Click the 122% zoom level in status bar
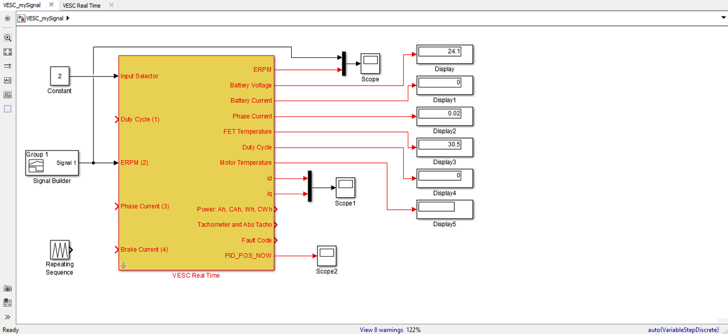Screen dimensions: 728x334 pos(413,329)
